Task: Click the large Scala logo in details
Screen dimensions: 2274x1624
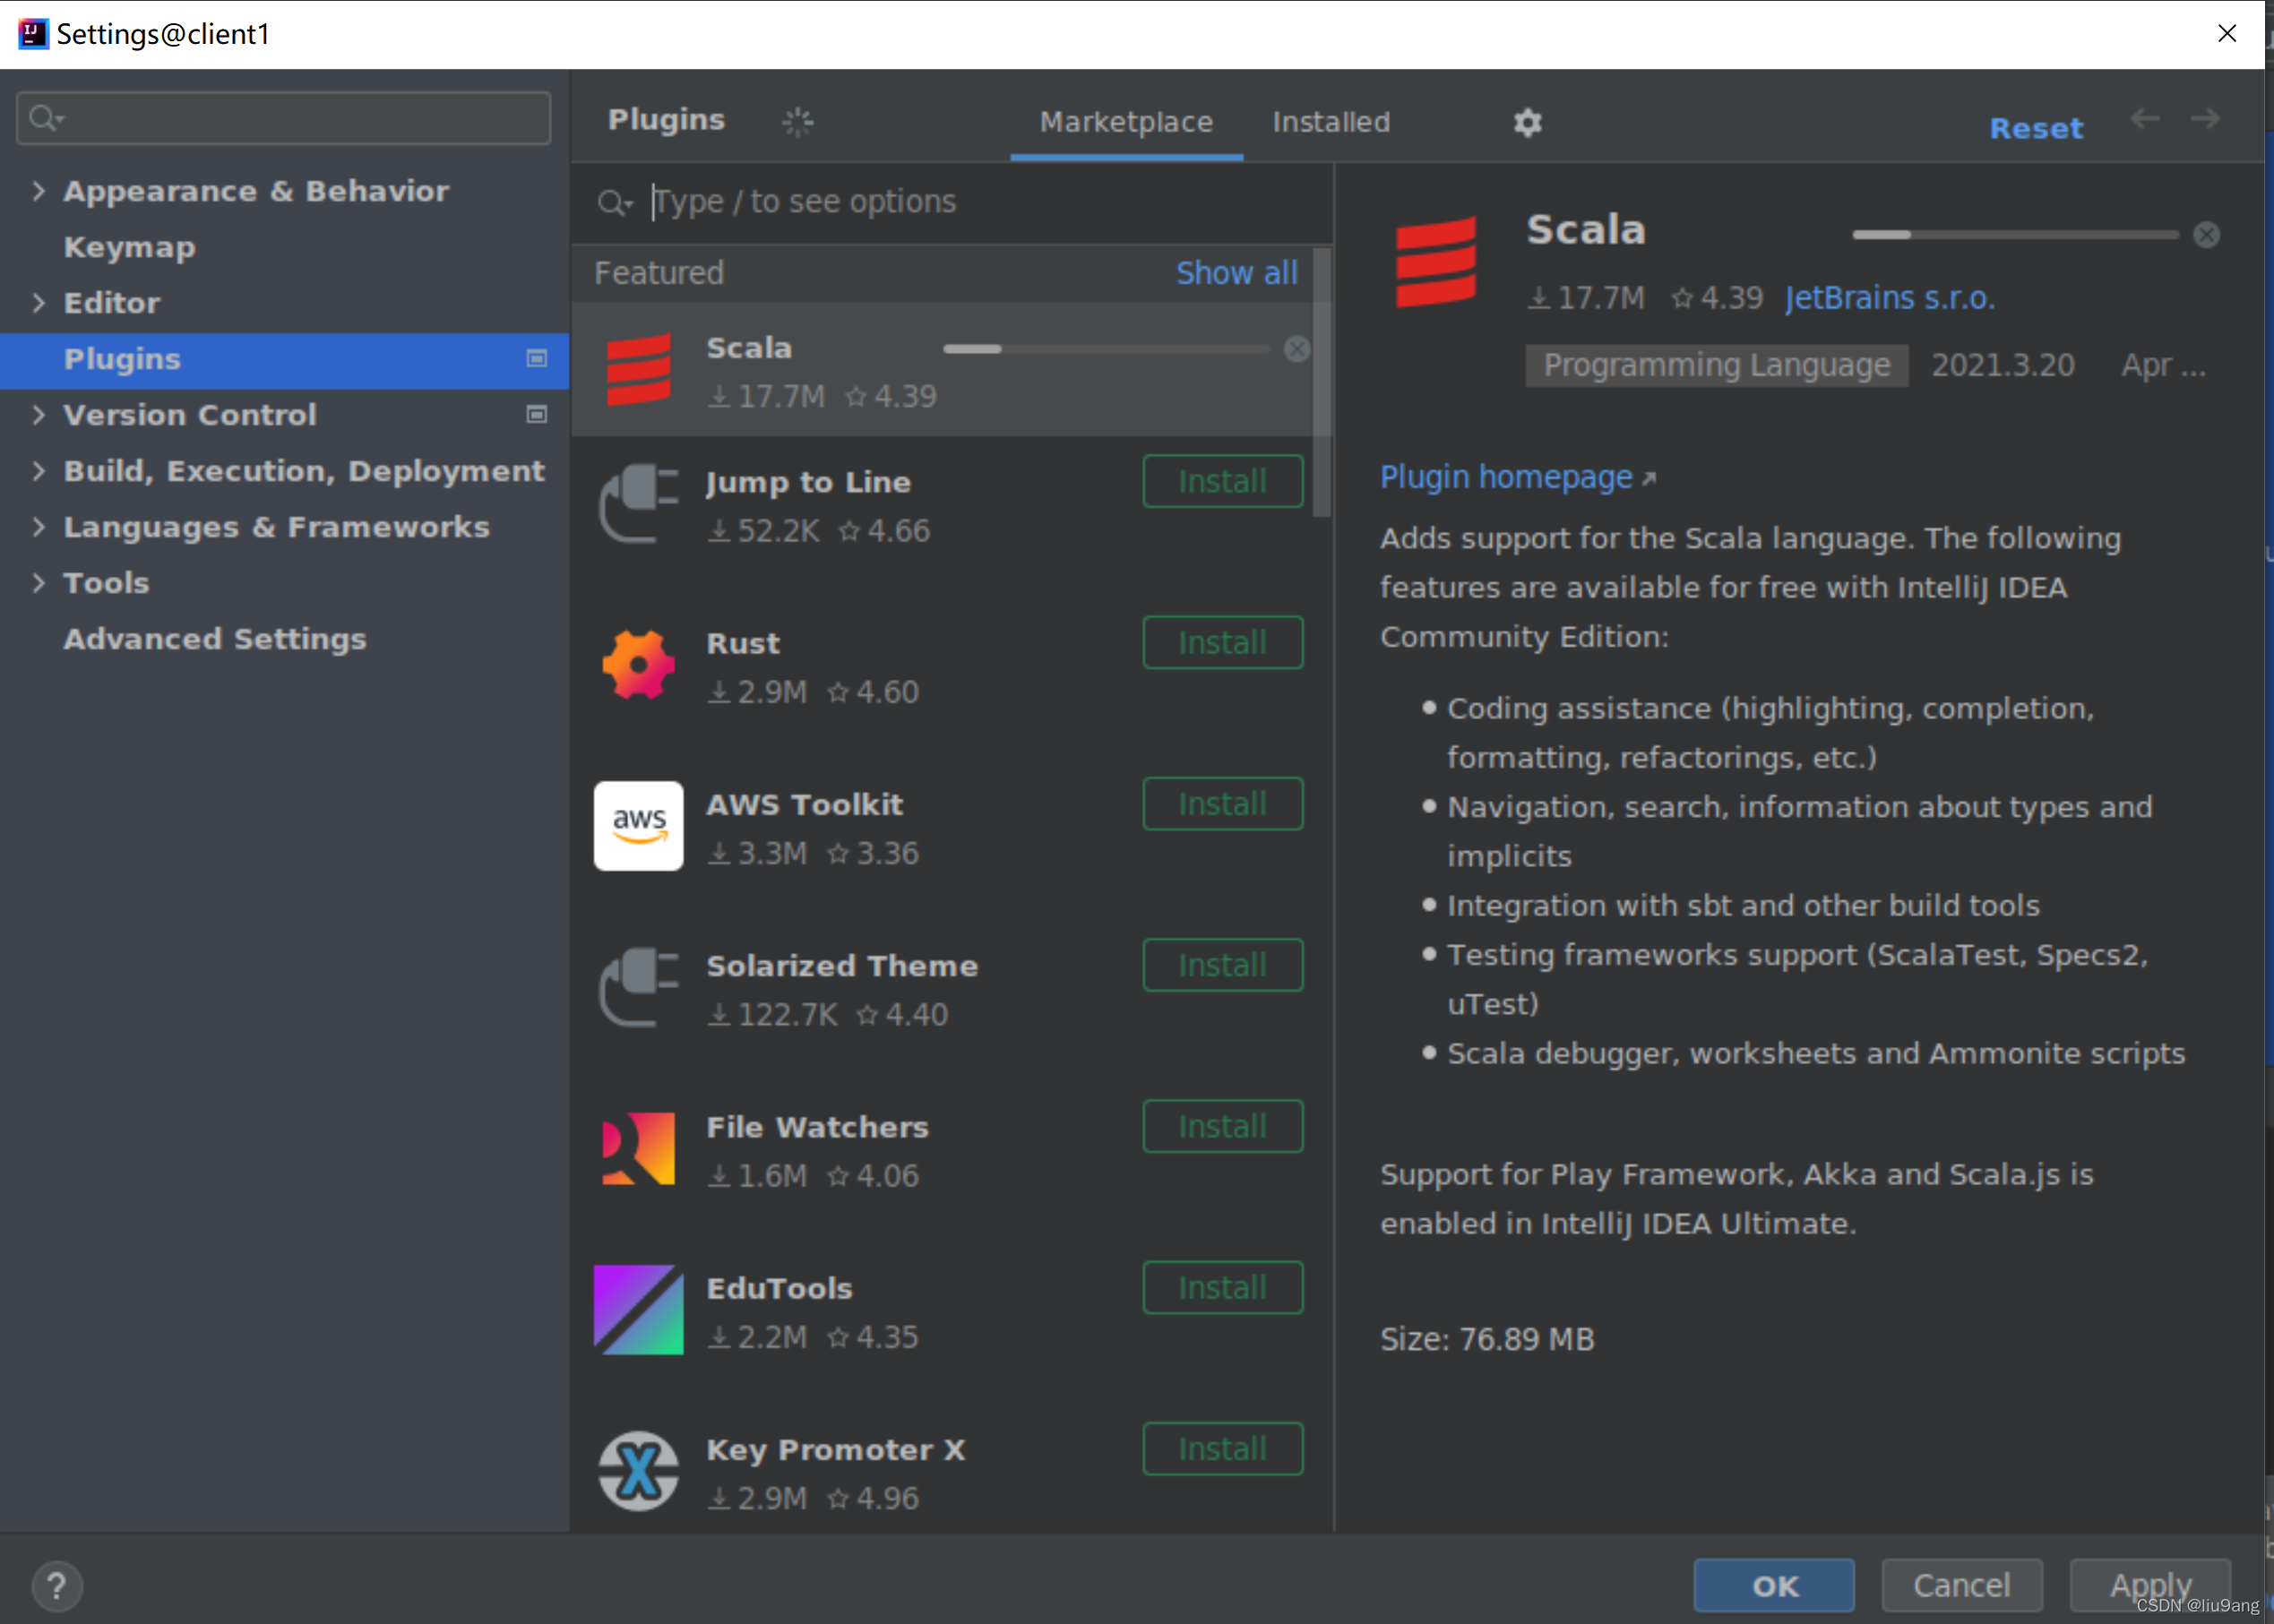Action: [x=1435, y=262]
